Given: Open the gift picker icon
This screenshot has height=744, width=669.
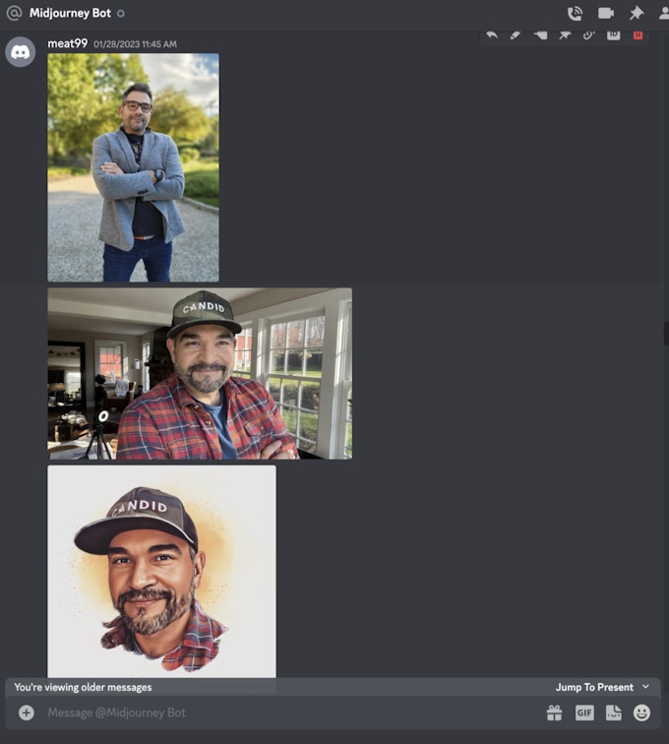Looking at the screenshot, I should (555, 713).
